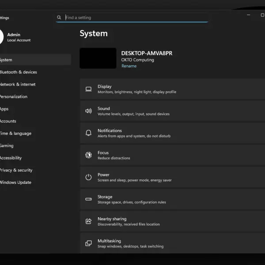Click the Display monitor icon

(88, 89)
